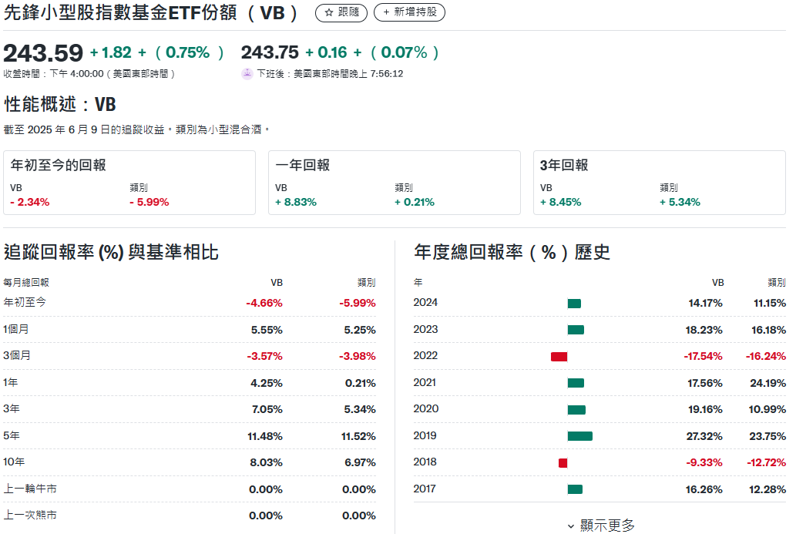Click the category value 5.25%
This screenshot has height=534, width=796.
(360, 330)
